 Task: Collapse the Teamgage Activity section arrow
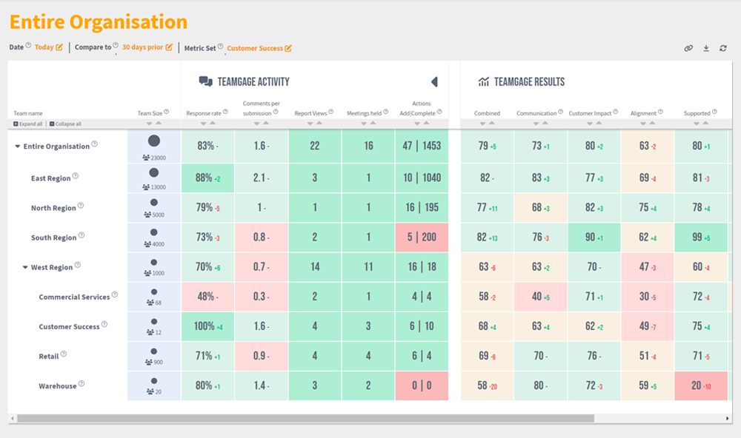point(434,81)
